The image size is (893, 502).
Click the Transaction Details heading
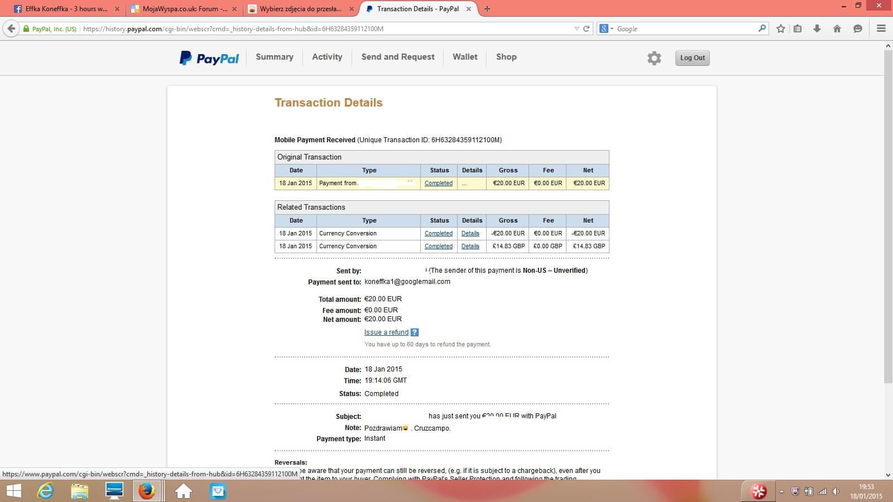coord(329,103)
